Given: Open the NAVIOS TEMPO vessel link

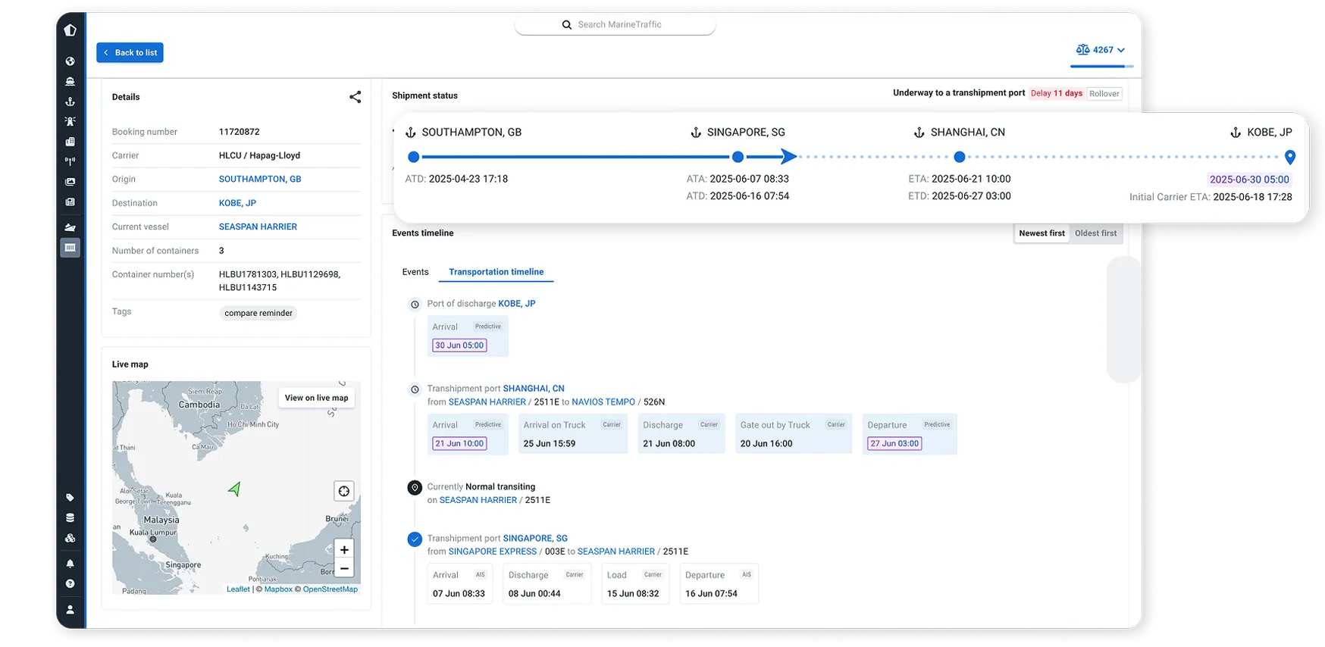Looking at the screenshot, I should (603, 402).
